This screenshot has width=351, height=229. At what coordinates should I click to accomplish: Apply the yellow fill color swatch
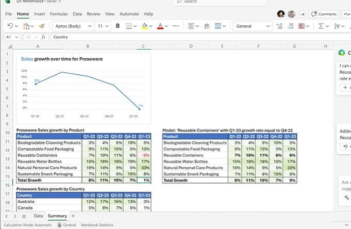pyautogui.click(x=145, y=26)
